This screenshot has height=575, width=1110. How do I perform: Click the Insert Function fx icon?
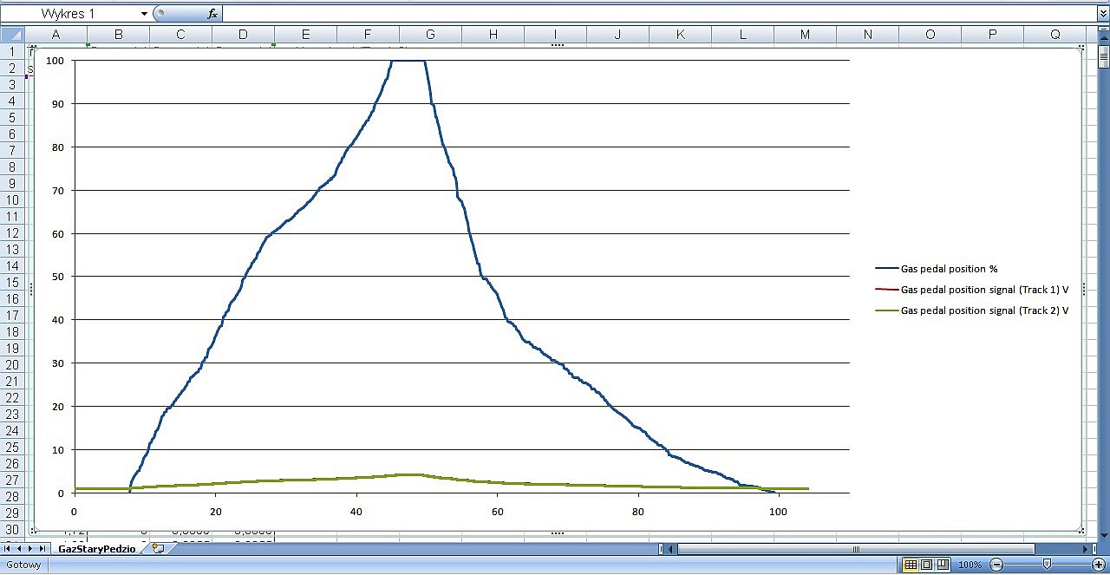point(212,14)
